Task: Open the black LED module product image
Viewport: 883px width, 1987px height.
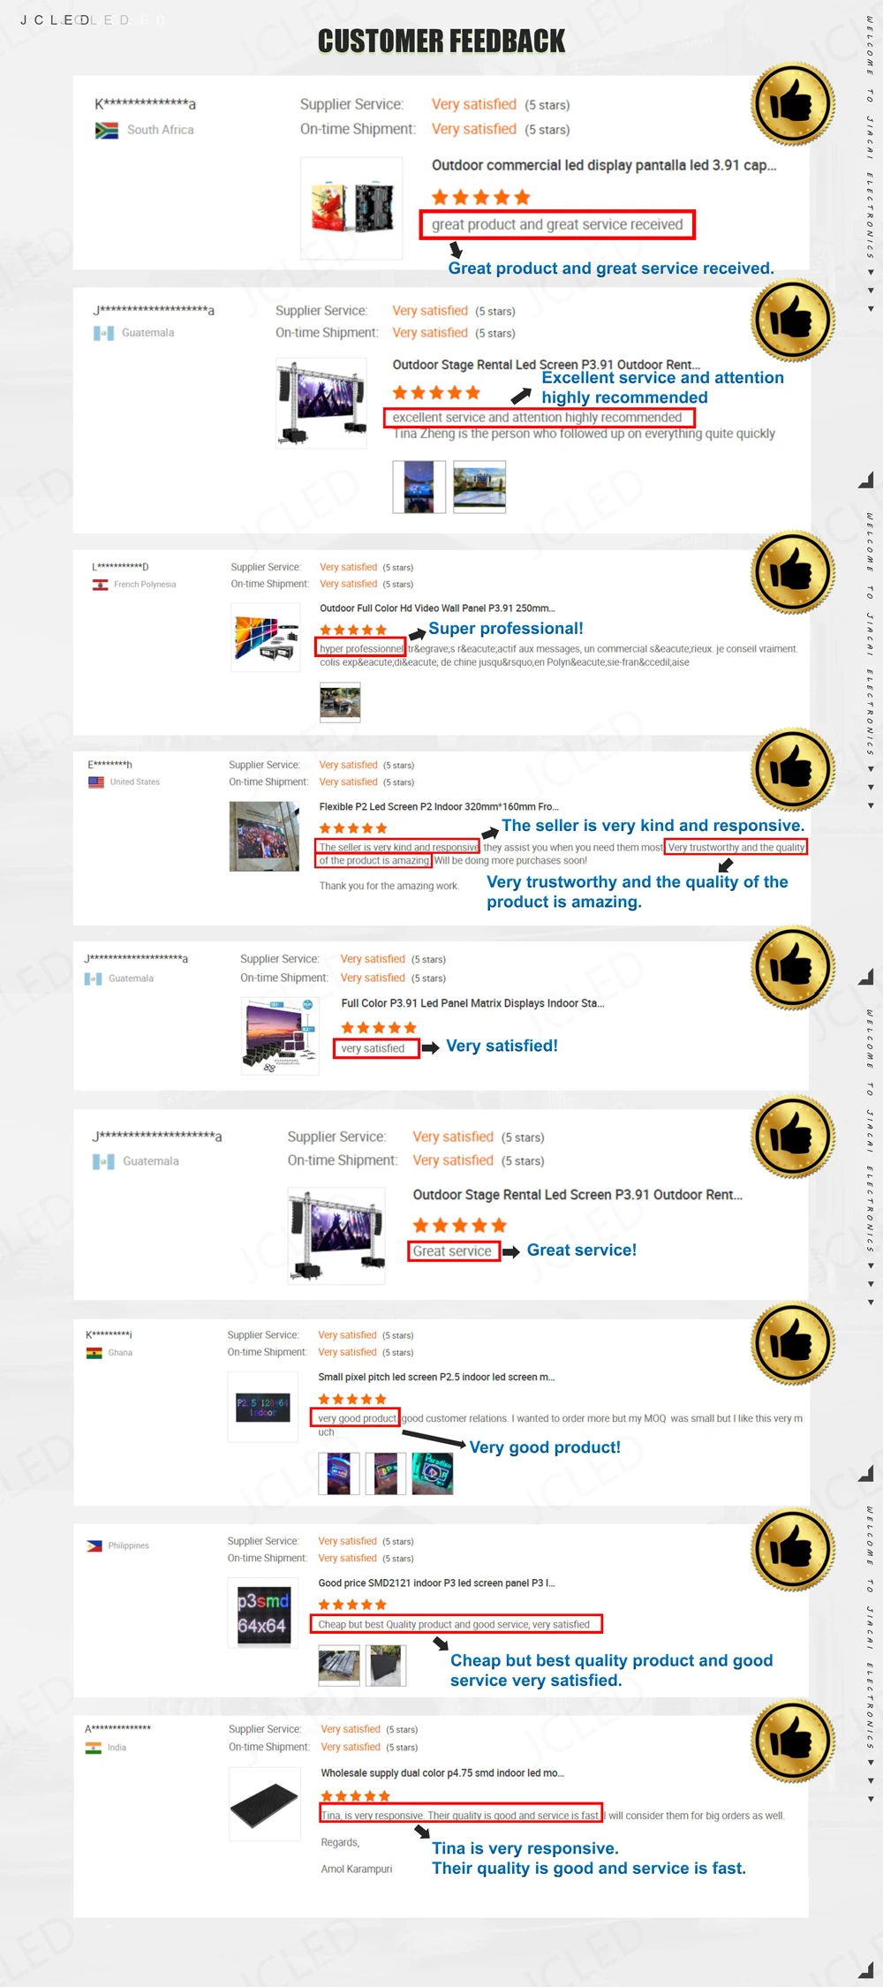Action: (263, 1803)
